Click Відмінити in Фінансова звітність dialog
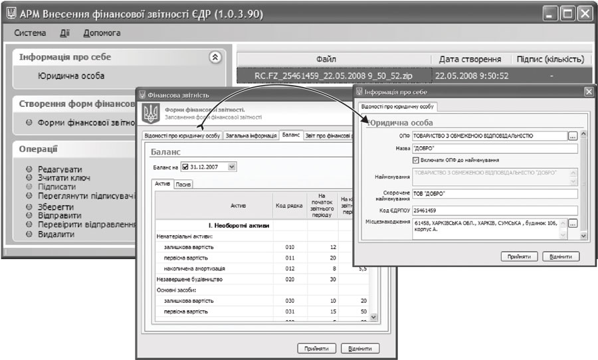The height and width of the screenshot is (360, 598). pyautogui.click(x=360, y=348)
